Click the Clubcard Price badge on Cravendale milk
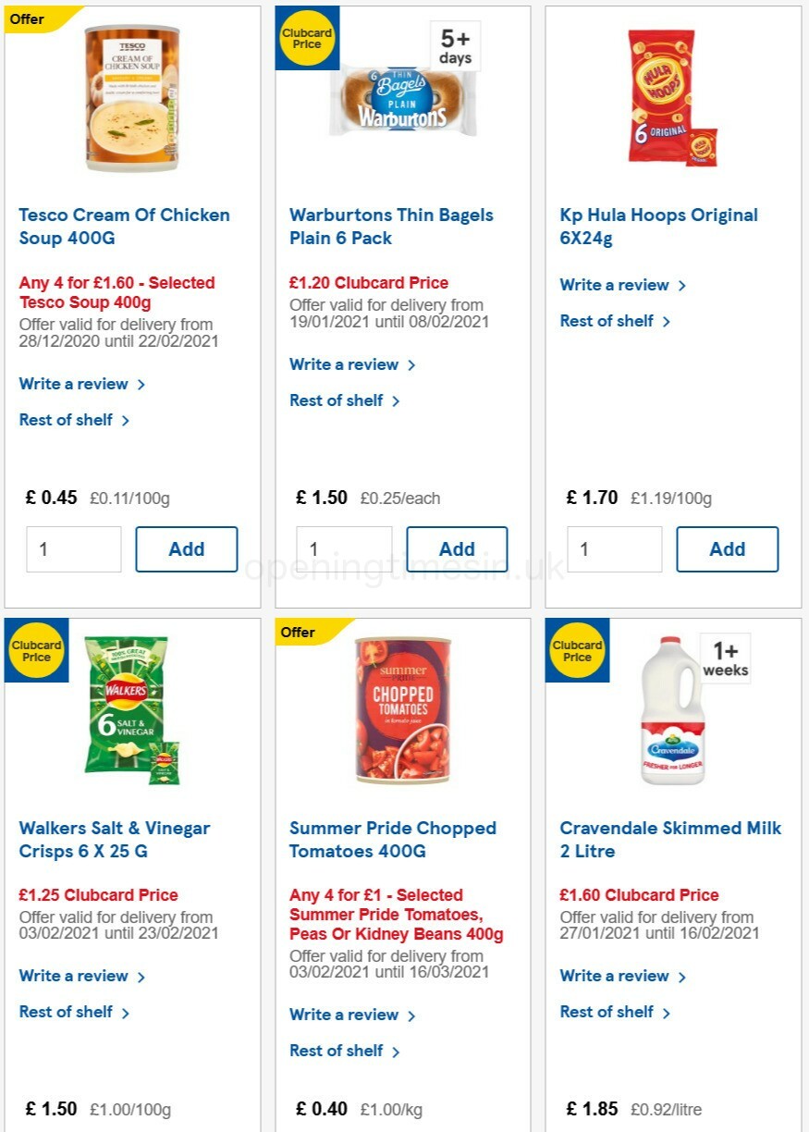This screenshot has width=809, height=1132. (577, 650)
